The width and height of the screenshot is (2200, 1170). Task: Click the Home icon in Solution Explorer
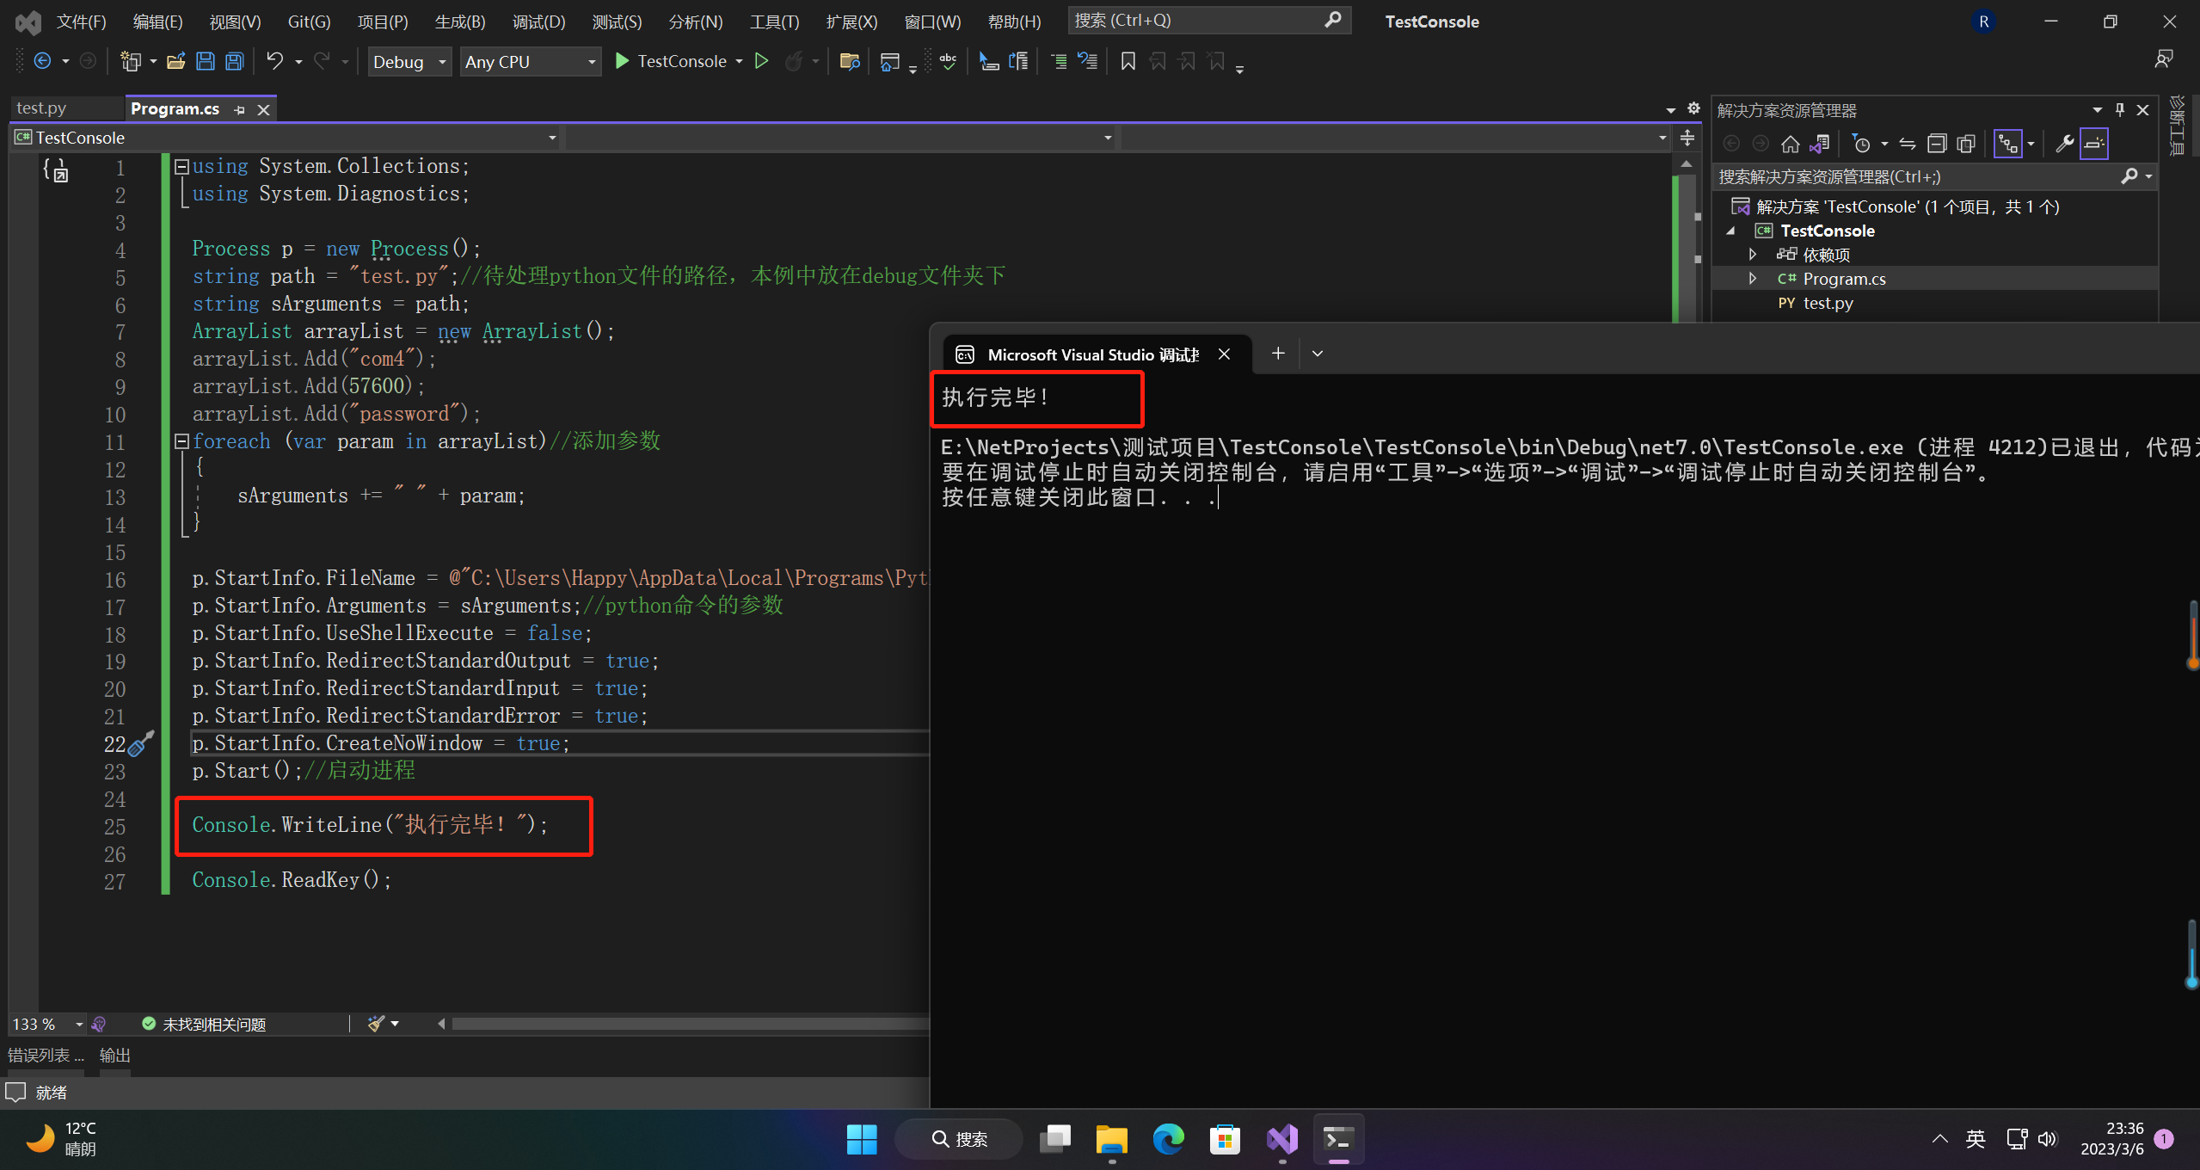click(1790, 144)
